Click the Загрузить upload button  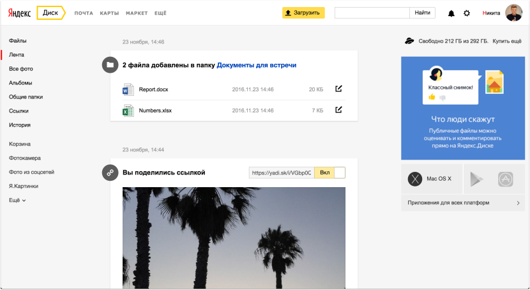click(303, 13)
